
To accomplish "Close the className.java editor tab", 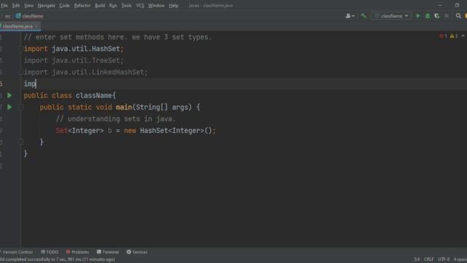I will coord(36,26).
